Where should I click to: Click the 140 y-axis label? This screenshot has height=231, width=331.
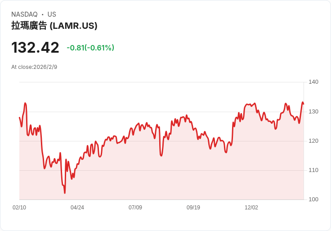coord(313,82)
